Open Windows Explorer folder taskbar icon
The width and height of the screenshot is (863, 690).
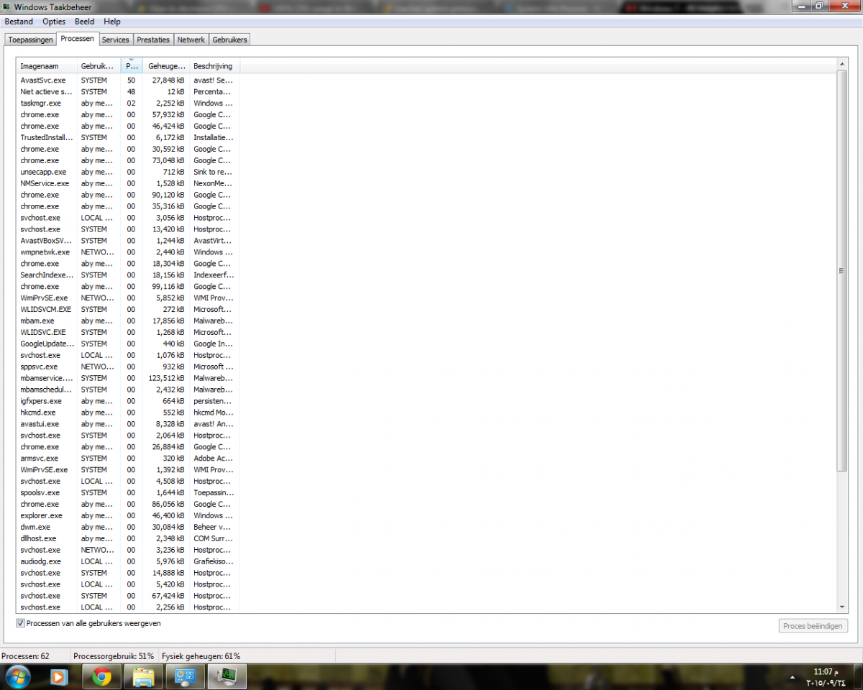tap(143, 676)
